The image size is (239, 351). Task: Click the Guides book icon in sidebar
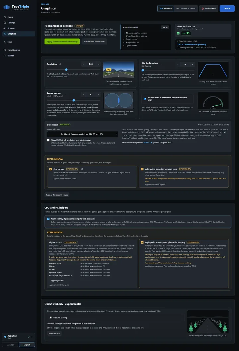[5, 55]
